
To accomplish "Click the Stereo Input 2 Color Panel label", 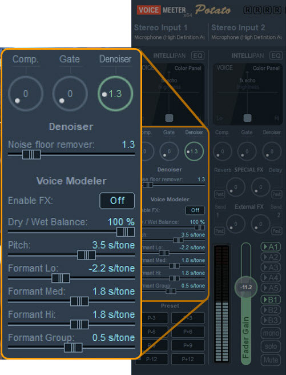I will click(266, 68).
